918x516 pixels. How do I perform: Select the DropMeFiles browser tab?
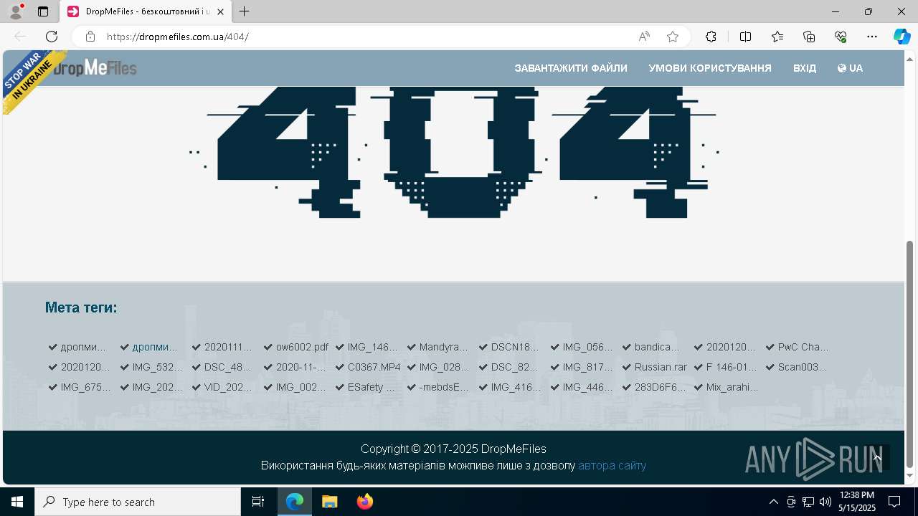[x=146, y=11]
